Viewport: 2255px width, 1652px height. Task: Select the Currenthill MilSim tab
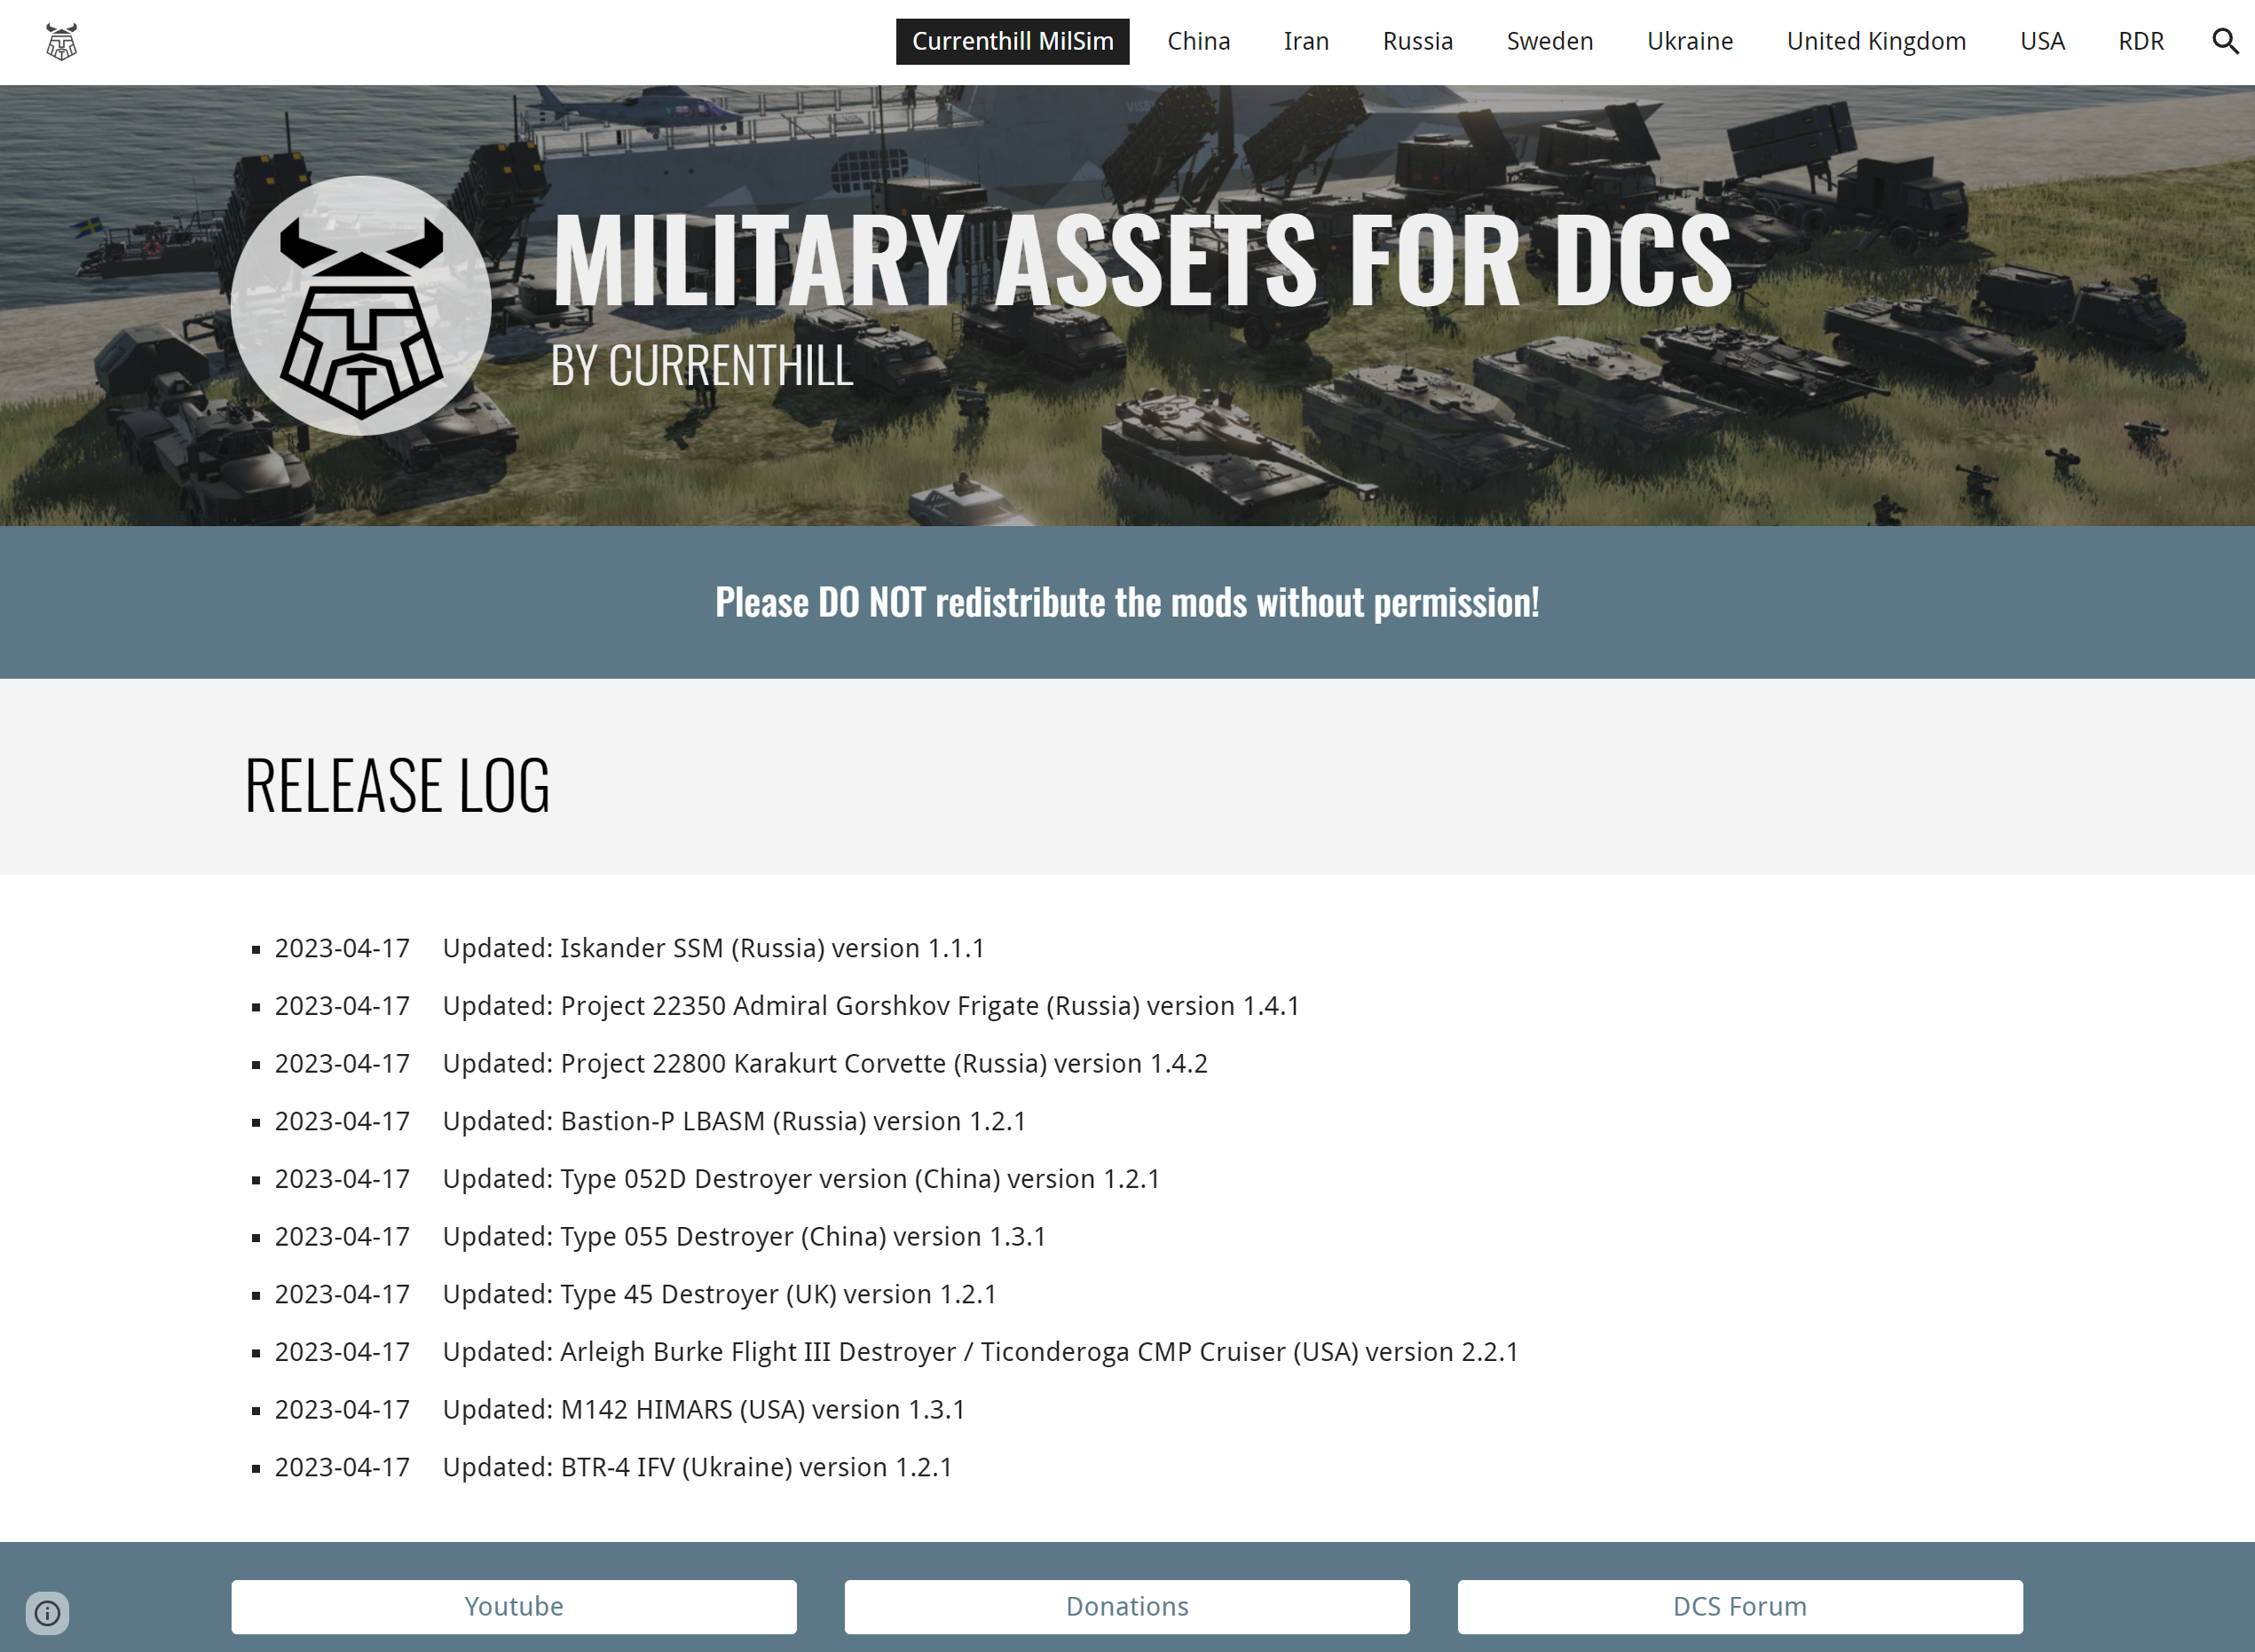[x=1012, y=41]
